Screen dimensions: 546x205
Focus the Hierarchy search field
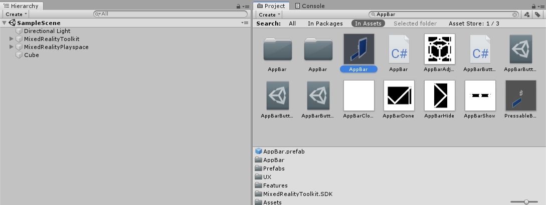[170, 14]
